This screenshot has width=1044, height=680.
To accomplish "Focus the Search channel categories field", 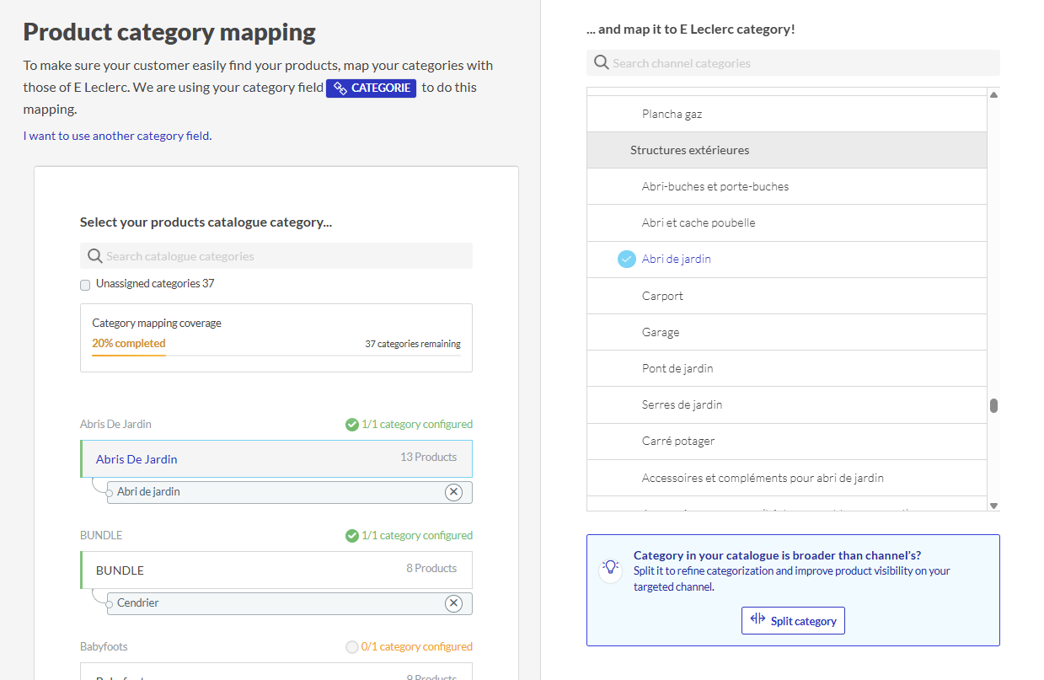I will pyautogui.click(x=800, y=63).
